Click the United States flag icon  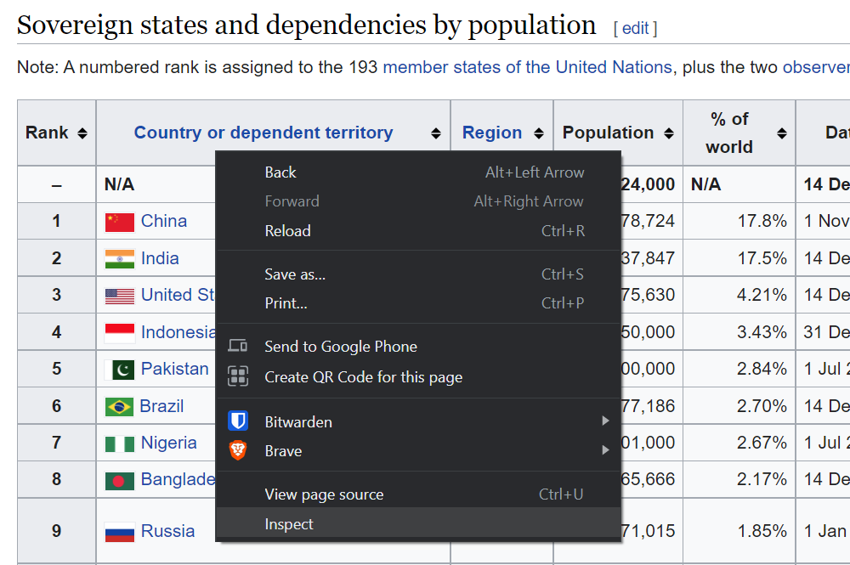point(118,295)
